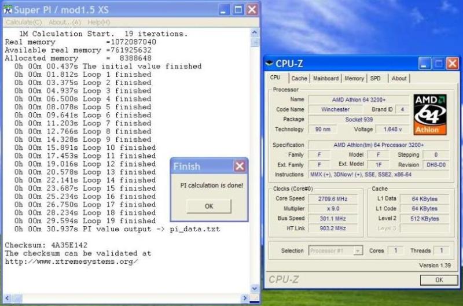This screenshot has width=463, height=306.
Task: Expand the Processor #1 selection dropdown
Action: click(x=358, y=250)
